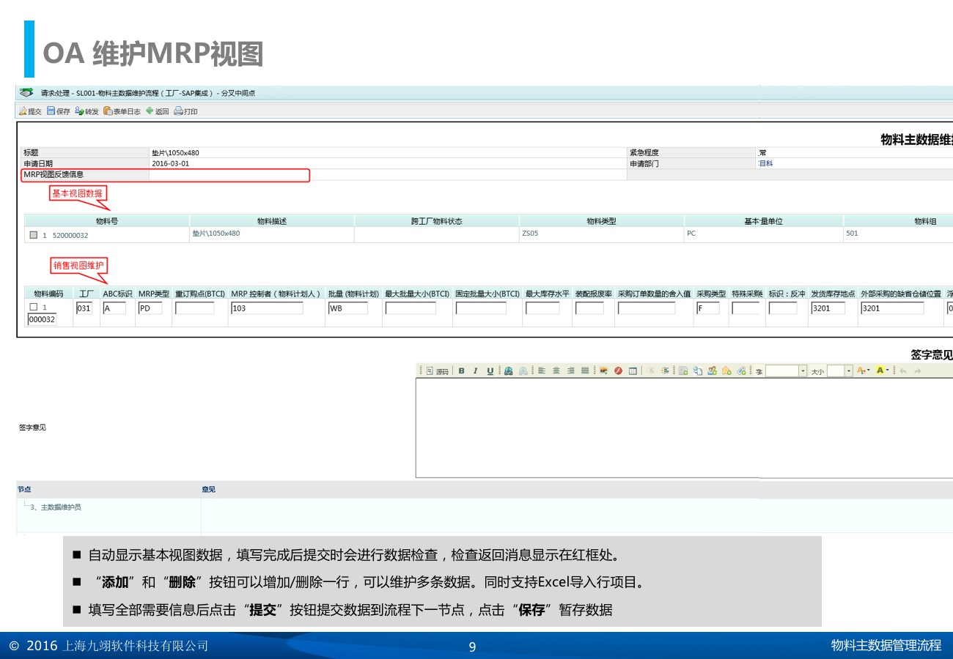Insert an image in editor toolbar
The width and height of the screenshot is (953, 659).
click(604, 371)
